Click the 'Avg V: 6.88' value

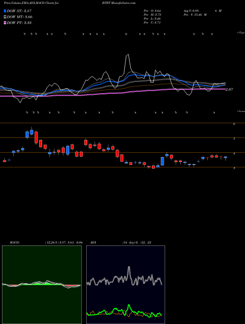[x=191, y=11]
